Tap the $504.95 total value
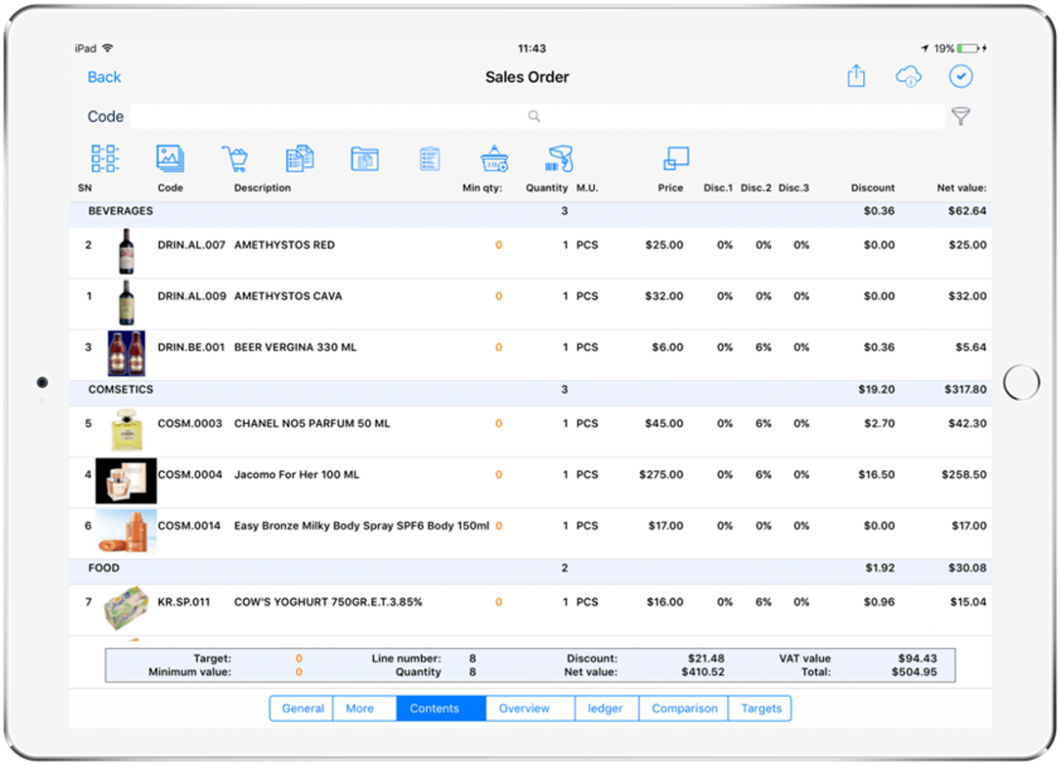 click(914, 672)
